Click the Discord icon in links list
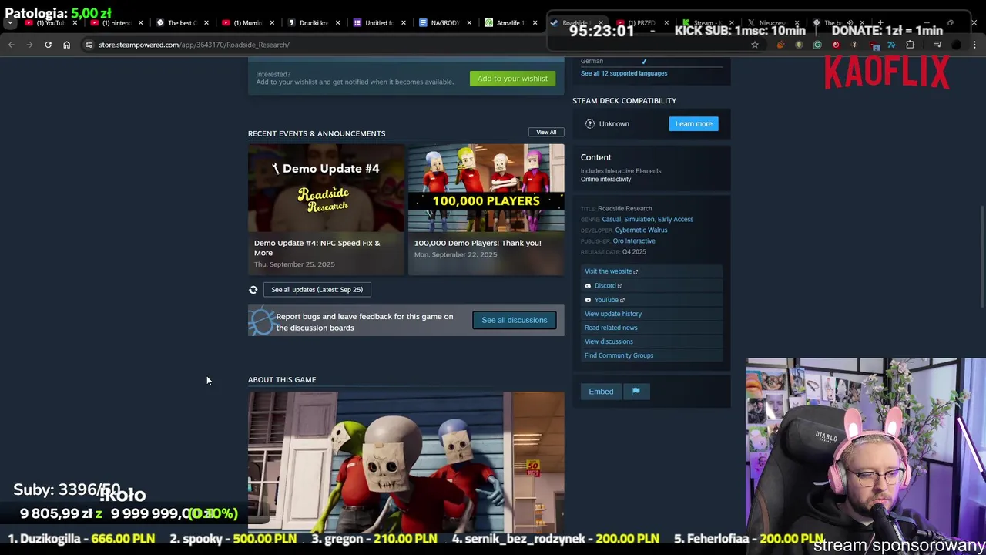 (588, 286)
